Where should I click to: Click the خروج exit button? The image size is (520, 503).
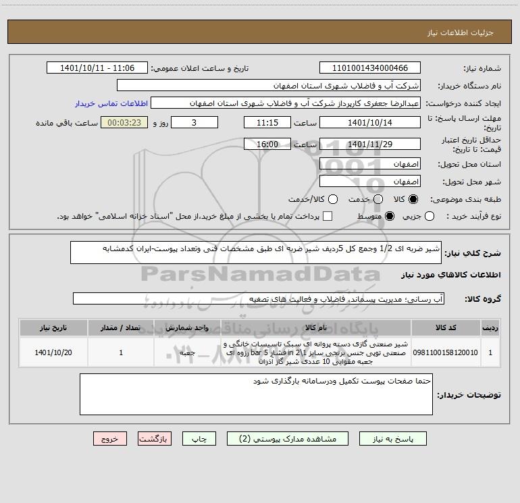point(110,439)
